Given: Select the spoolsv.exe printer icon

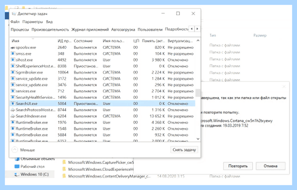Looking at the screenshot, I should point(13,47).
